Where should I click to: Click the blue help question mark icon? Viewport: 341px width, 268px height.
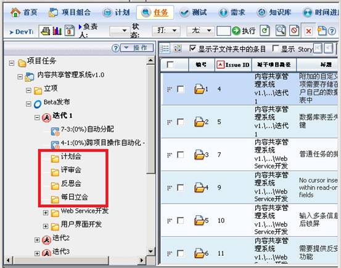tap(332, 31)
